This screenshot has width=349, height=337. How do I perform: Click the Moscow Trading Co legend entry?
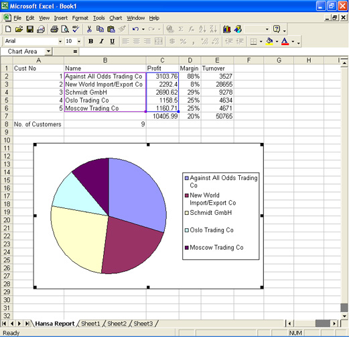coord(214,248)
